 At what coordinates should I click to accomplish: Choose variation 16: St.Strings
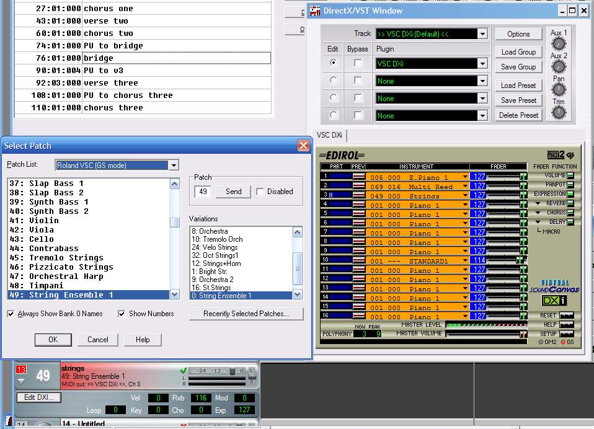point(241,288)
